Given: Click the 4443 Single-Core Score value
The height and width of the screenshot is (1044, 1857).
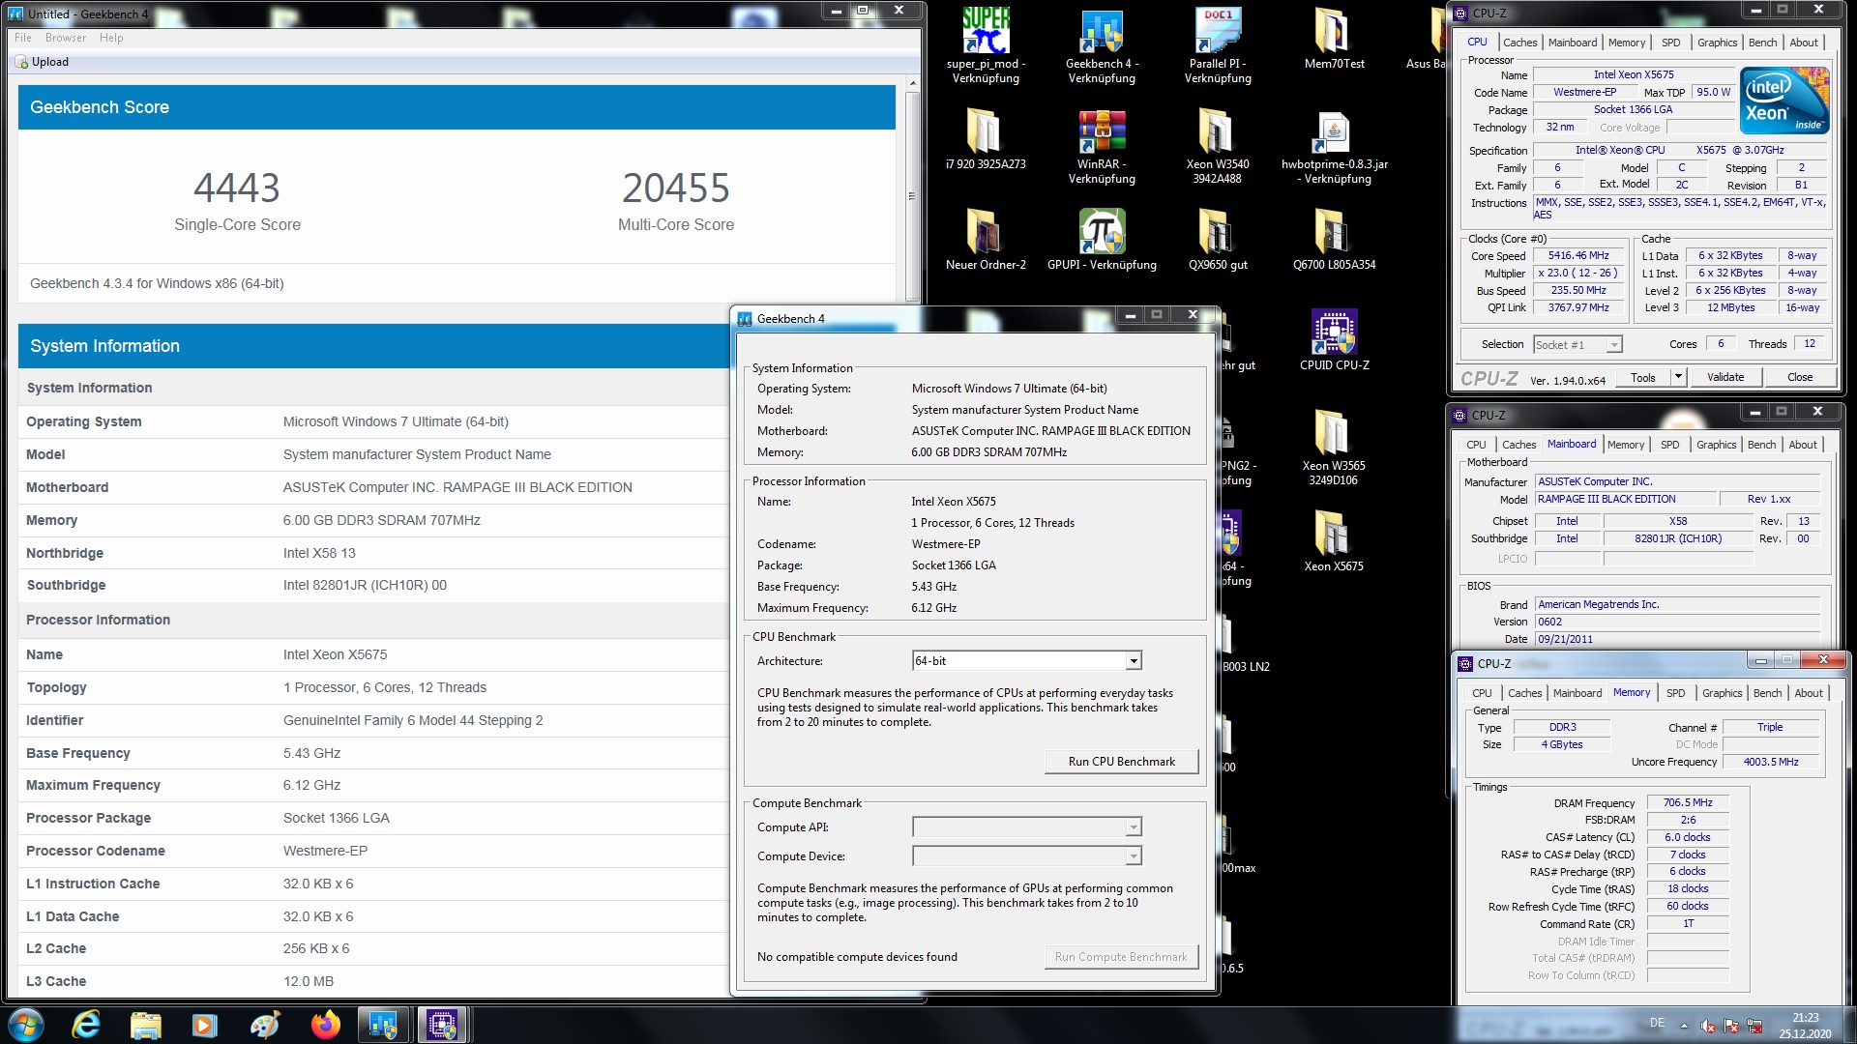Looking at the screenshot, I should tap(237, 188).
